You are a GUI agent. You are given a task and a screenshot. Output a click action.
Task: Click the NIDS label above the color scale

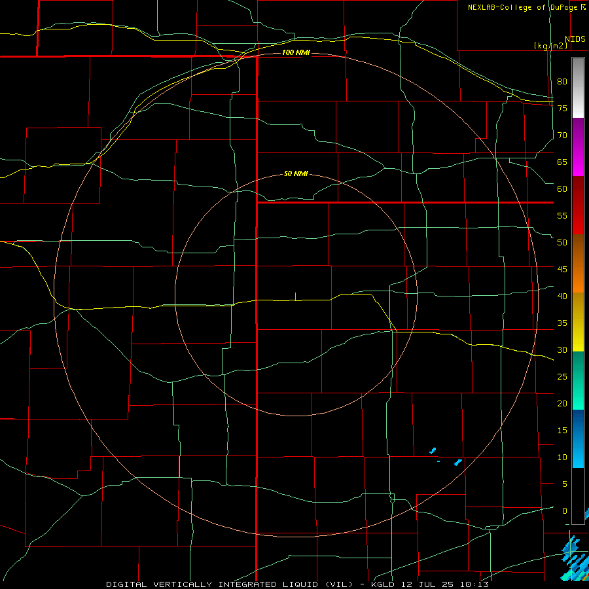575,39
